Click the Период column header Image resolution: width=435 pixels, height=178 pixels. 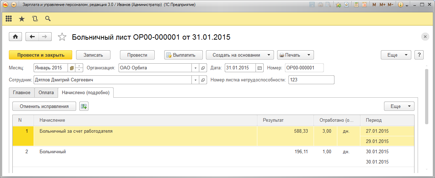(x=387, y=120)
